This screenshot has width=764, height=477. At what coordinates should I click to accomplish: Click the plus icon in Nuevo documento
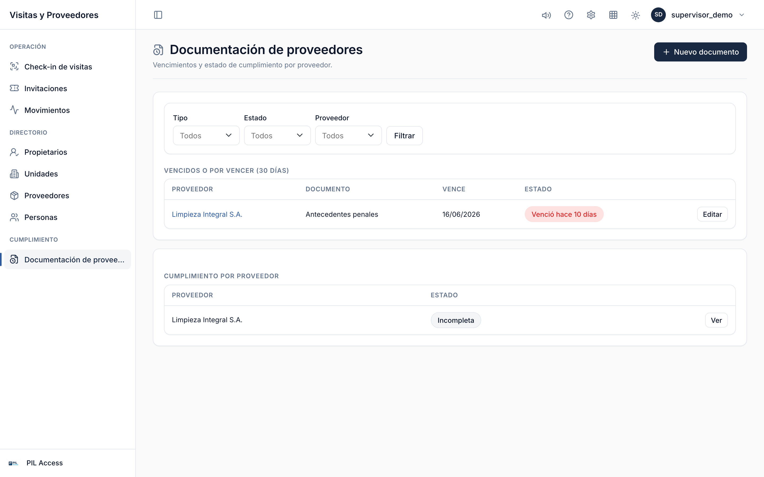(x=666, y=52)
